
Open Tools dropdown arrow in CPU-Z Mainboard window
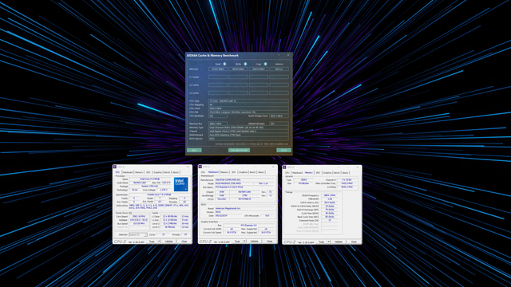click(x=244, y=242)
